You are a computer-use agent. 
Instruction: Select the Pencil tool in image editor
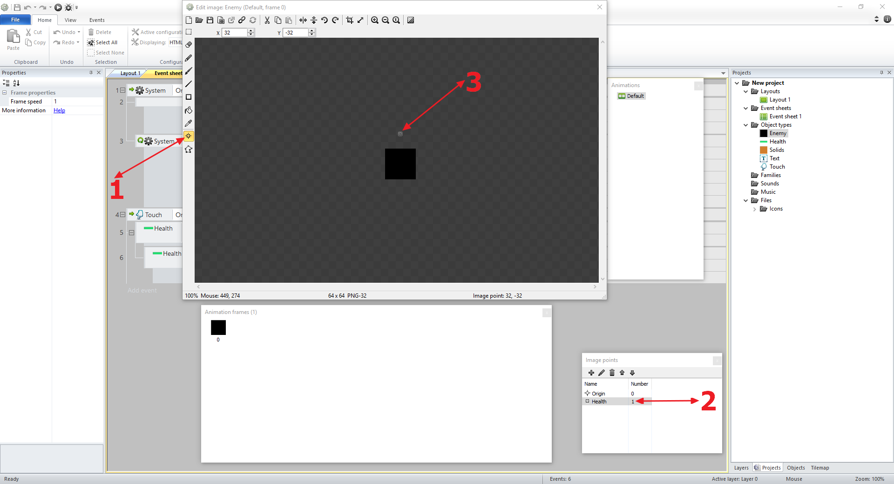189,58
